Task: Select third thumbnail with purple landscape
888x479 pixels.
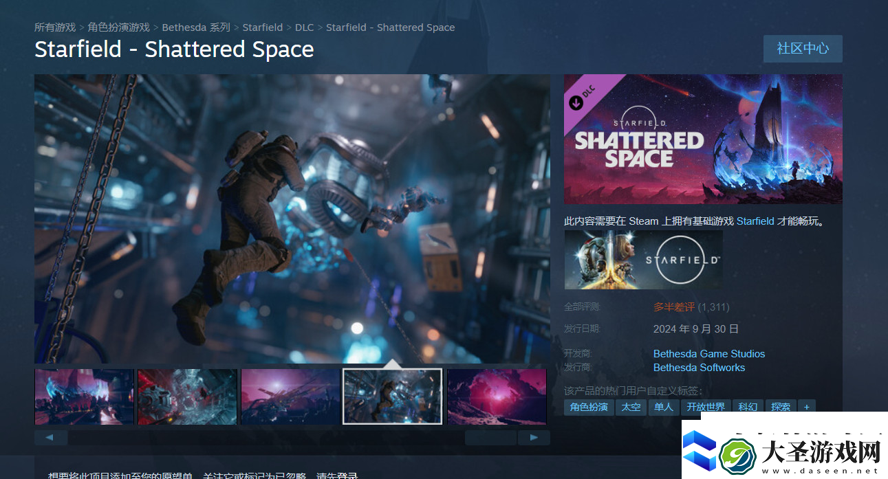Action: pos(290,397)
